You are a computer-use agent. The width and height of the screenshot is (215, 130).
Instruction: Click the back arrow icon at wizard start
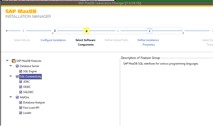(x=6, y=31)
